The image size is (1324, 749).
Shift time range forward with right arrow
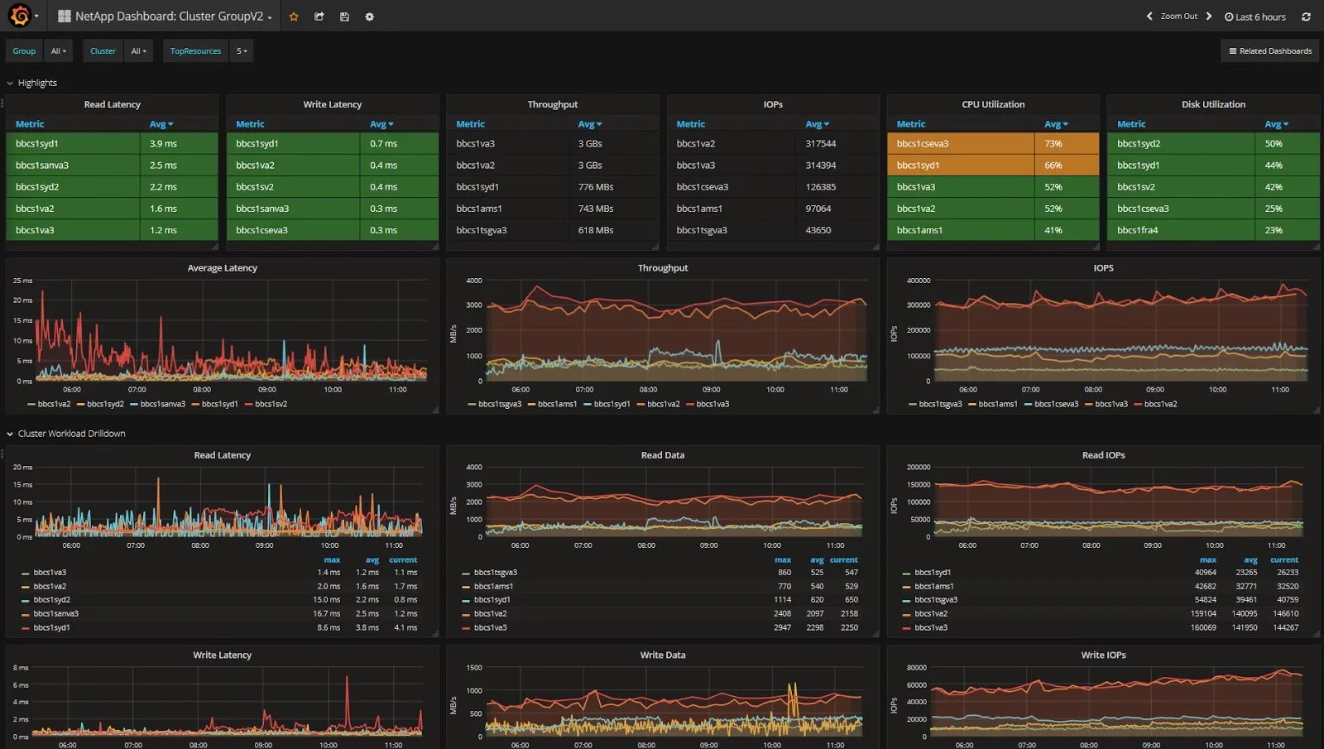pos(1209,17)
